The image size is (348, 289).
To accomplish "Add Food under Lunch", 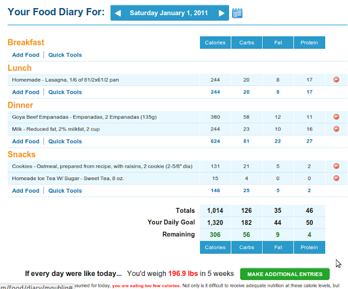I will 26,92.
